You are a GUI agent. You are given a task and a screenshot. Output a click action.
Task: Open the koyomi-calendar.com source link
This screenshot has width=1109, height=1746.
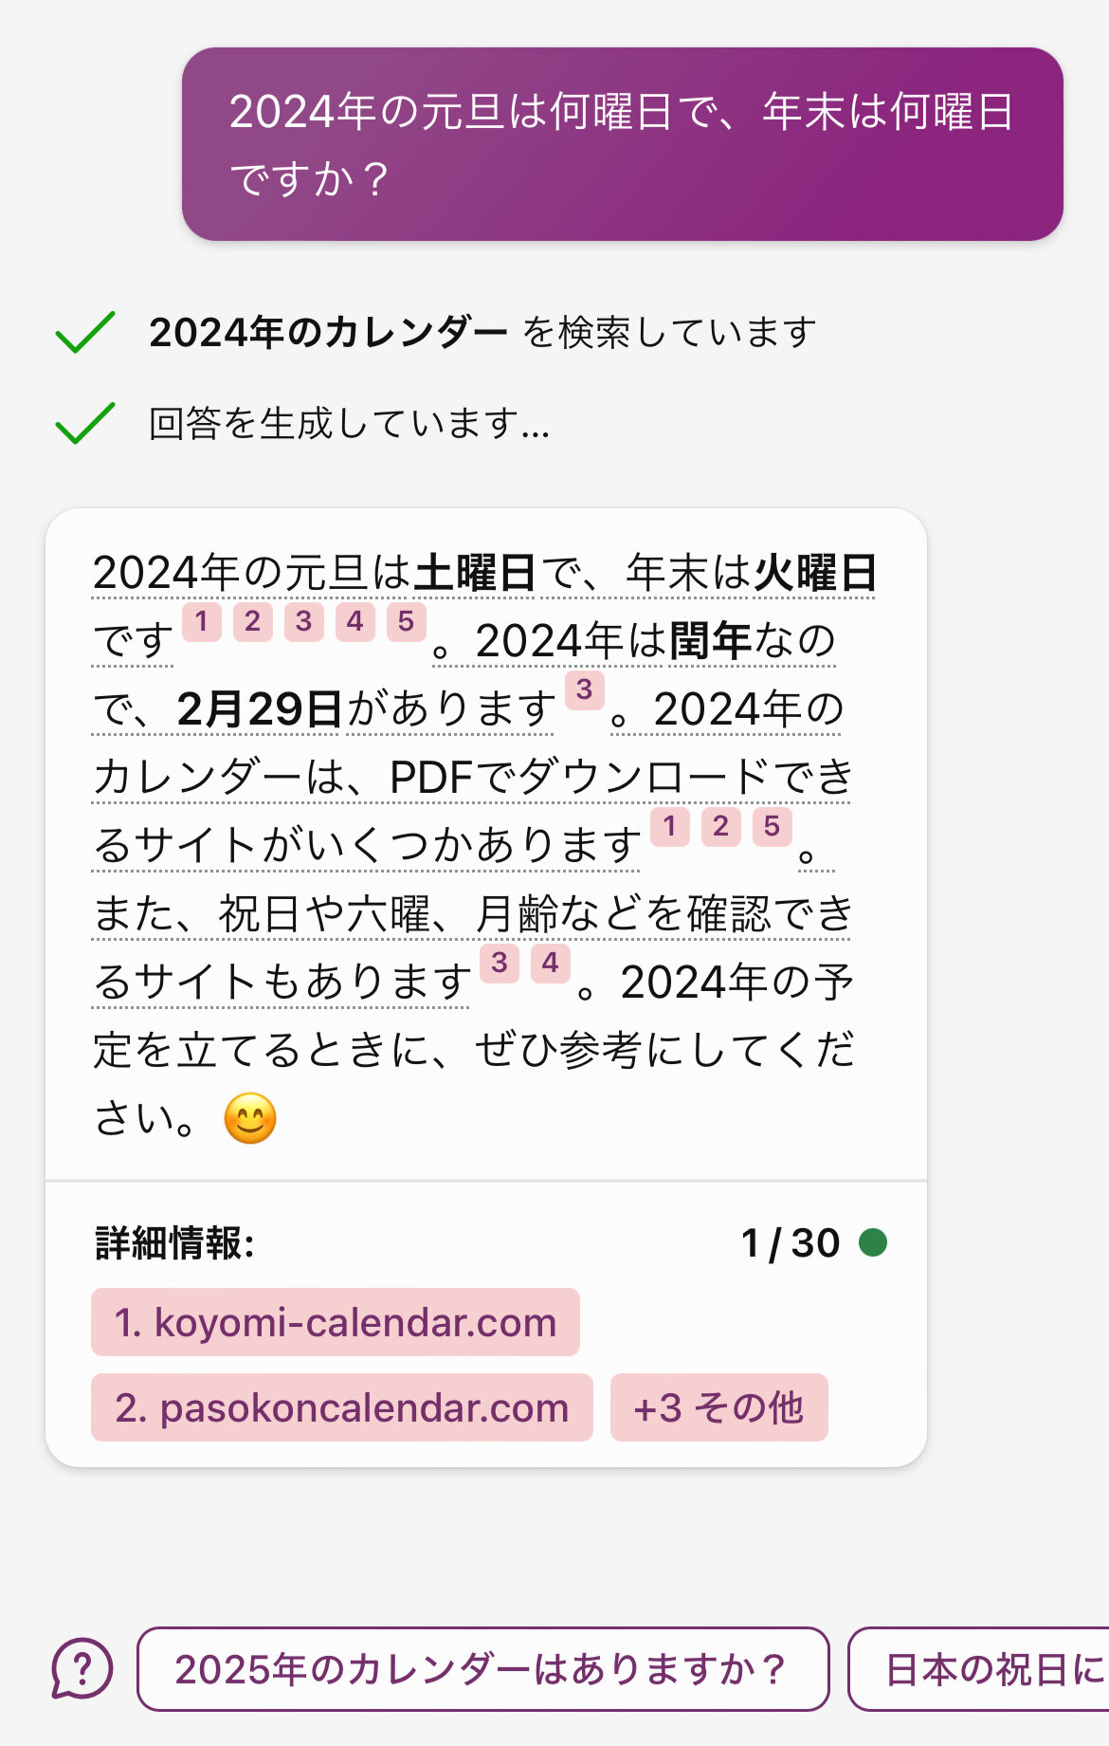pyautogui.click(x=336, y=1322)
